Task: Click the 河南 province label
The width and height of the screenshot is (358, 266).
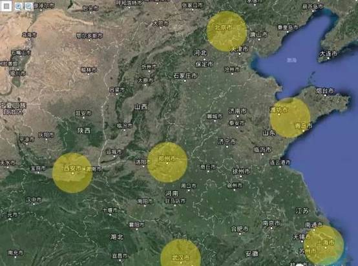Action: click(172, 194)
